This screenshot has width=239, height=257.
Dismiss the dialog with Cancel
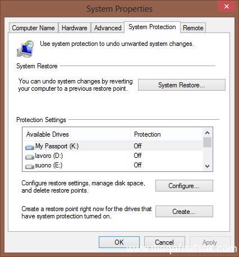(x=164, y=242)
